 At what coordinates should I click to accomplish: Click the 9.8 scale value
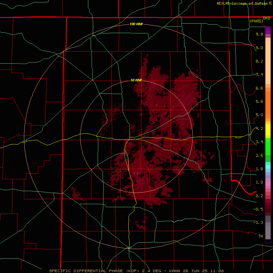pos(259,34)
